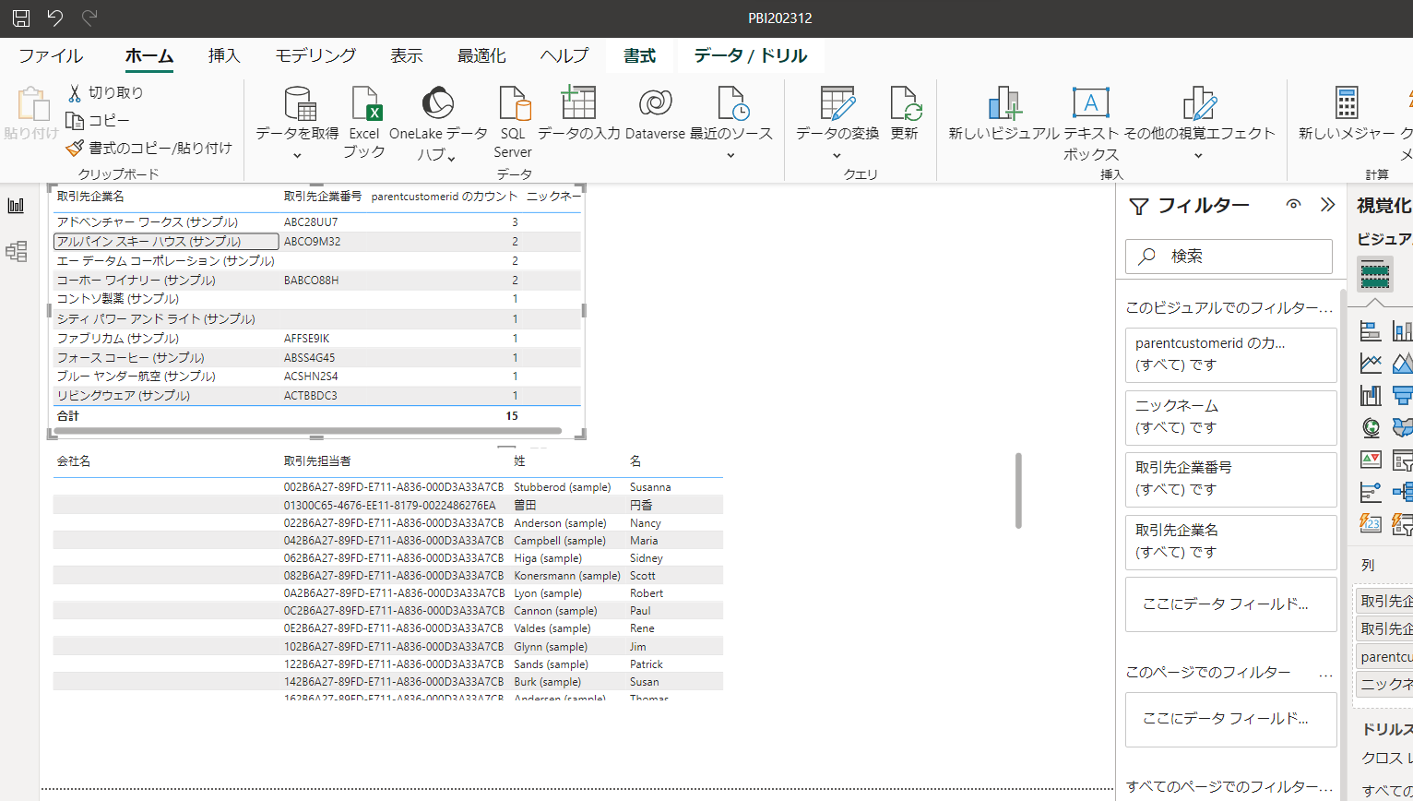Choose the line chart visual

1371,363
